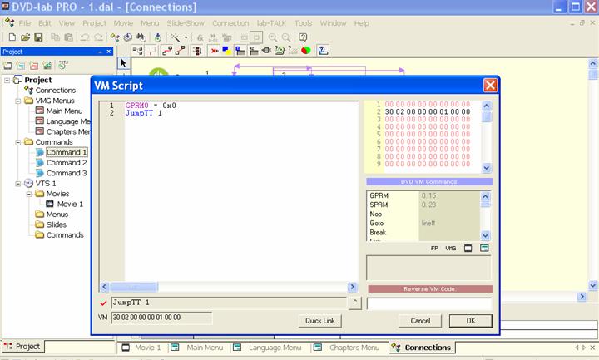Open the Tools menu
This screenshot has width=599, height=360.
303,23
